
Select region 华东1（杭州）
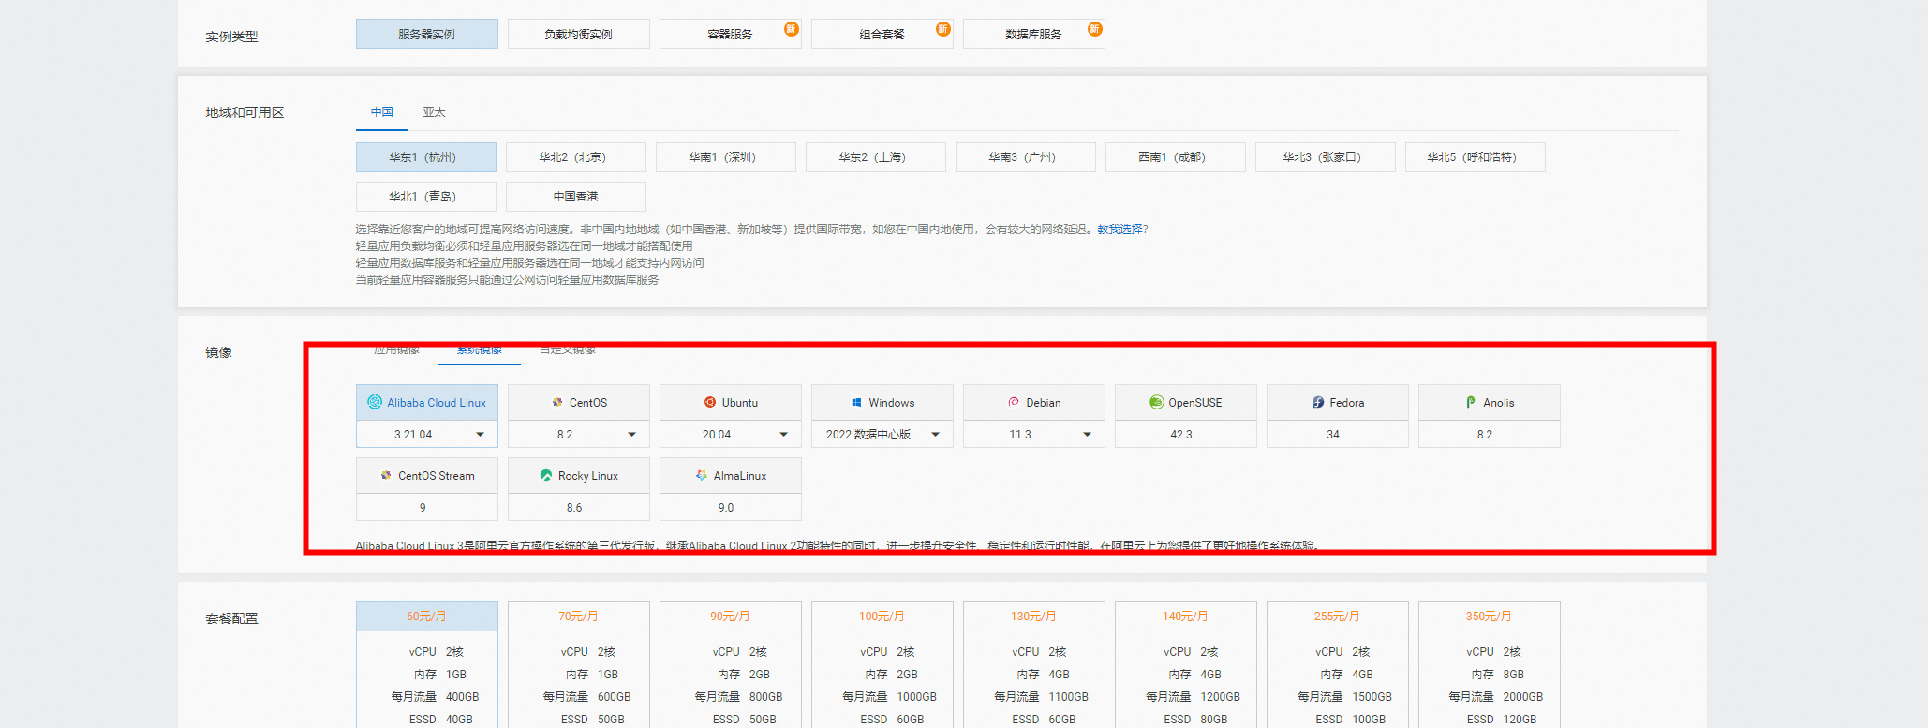point(426,157)
